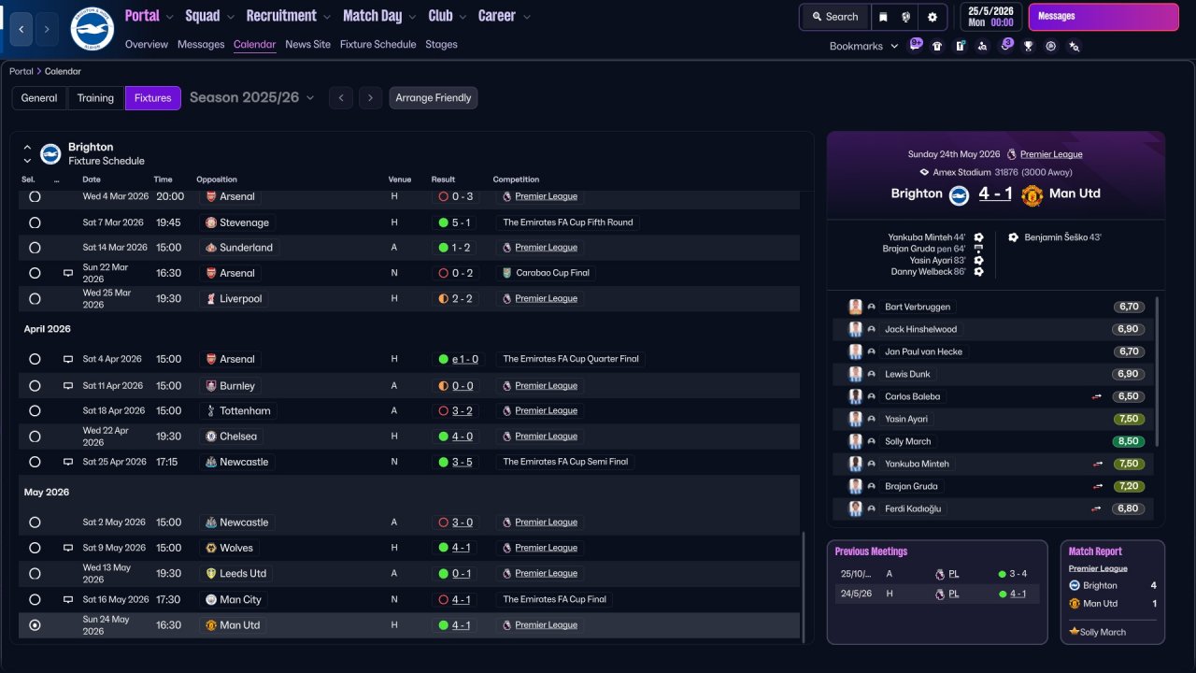Go back using the left navigation arrow
The width and height of the screenshot is (1196, 673).
tap(21, 29)
